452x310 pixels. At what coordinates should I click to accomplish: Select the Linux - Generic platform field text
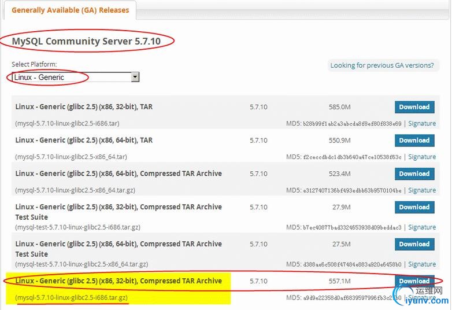(39, 77)
